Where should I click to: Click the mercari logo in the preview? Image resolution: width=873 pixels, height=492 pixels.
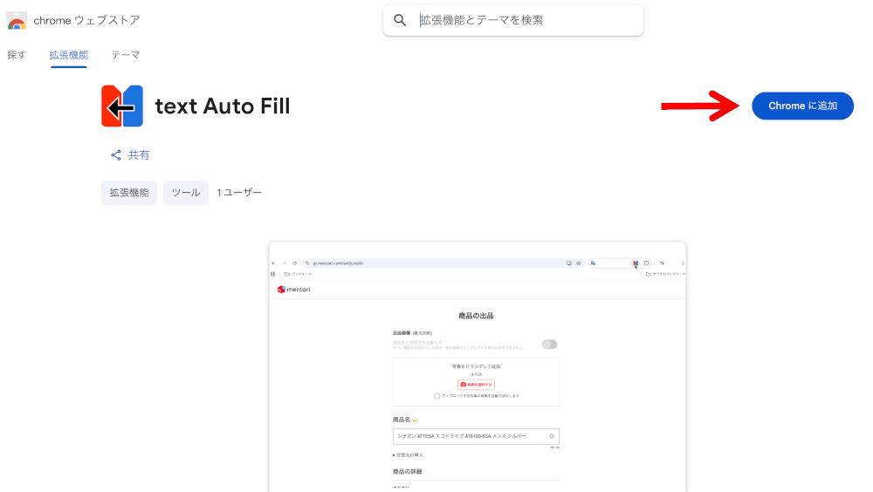[294, 290]
